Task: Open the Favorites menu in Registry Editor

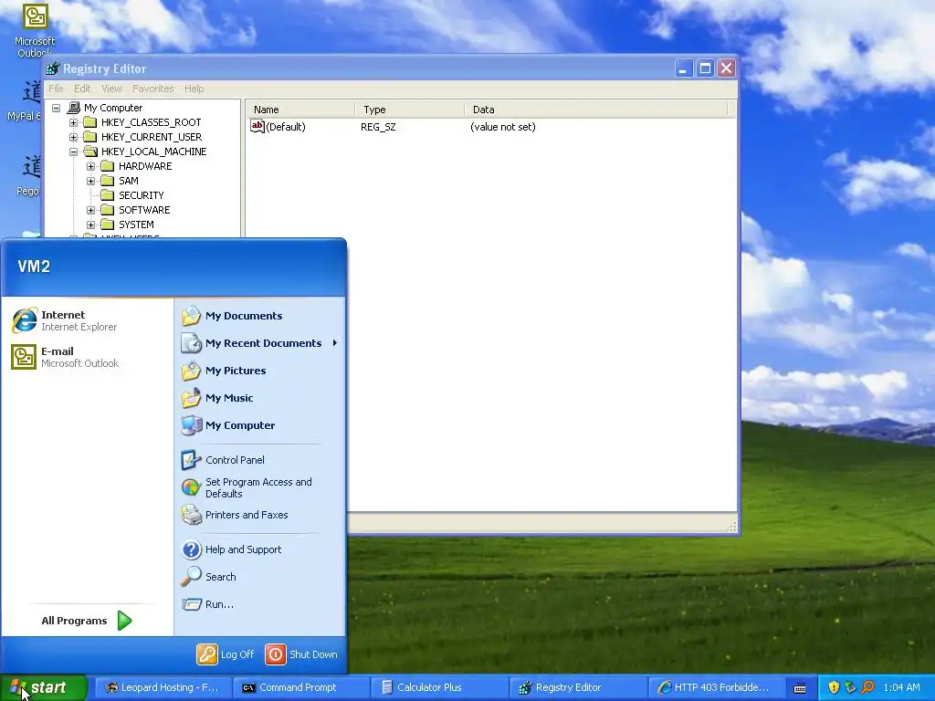Action: (x=153, y=89)
